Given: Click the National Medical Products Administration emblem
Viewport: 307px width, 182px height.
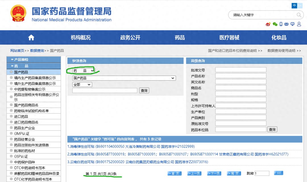Looking at the screenshot, I should [x=18, y=13].
